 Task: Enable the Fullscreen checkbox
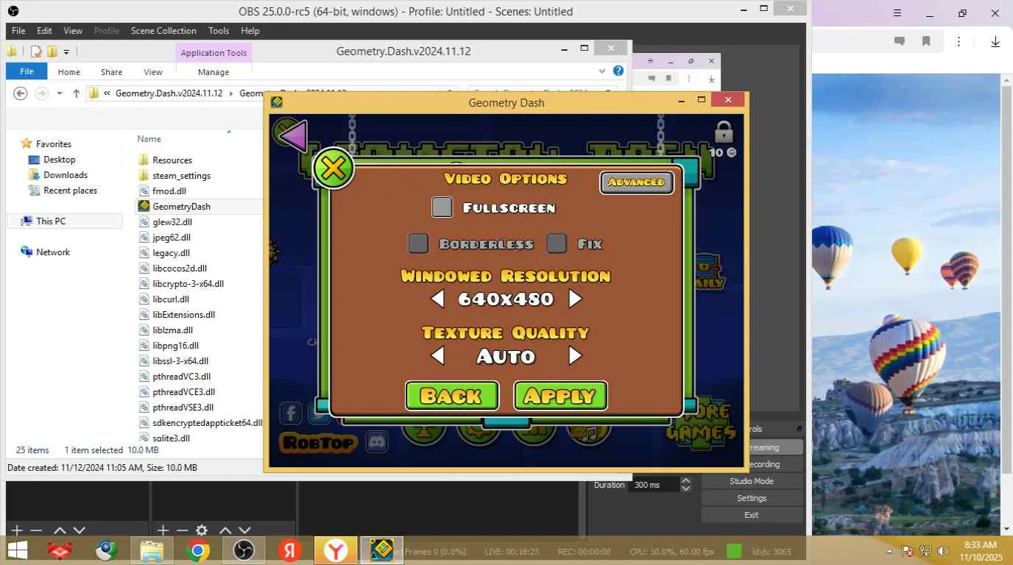tap(442, 207)
